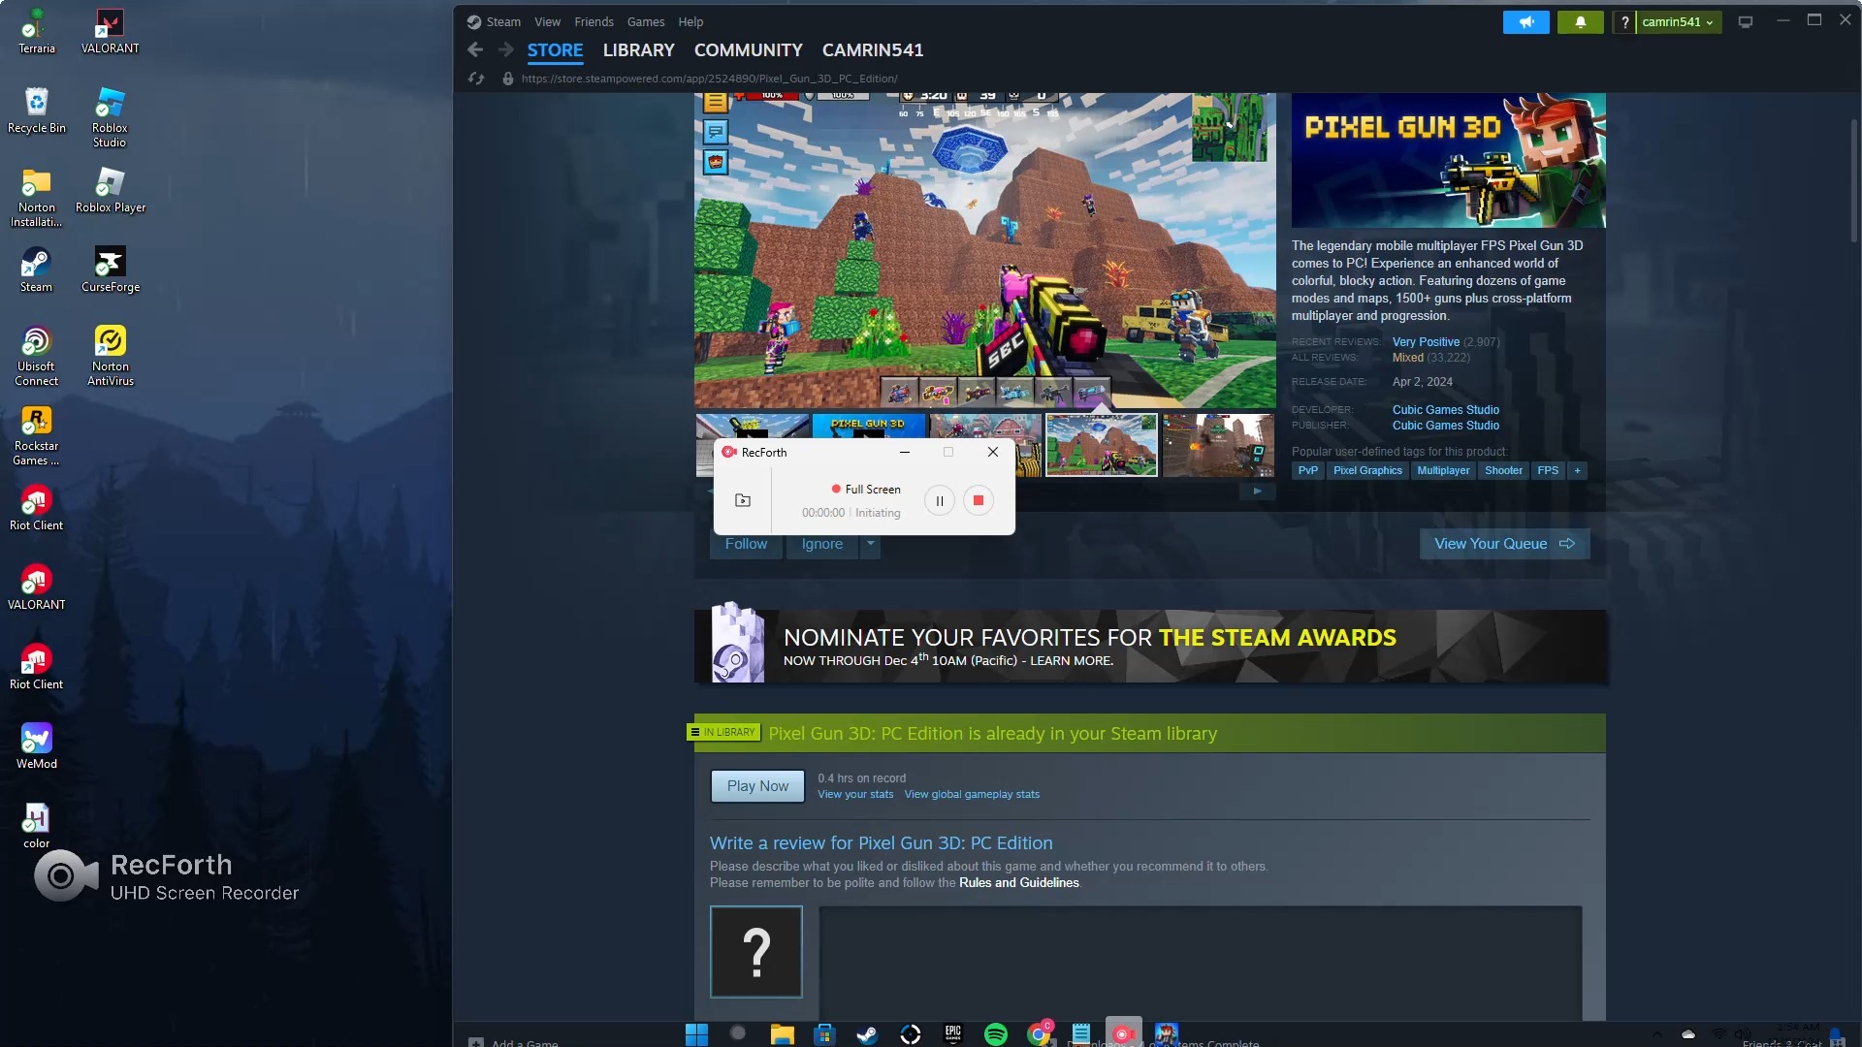Open RecForth recordings folder icon
This screenshot has height=1047, width=1862.
tap(743, 500)
